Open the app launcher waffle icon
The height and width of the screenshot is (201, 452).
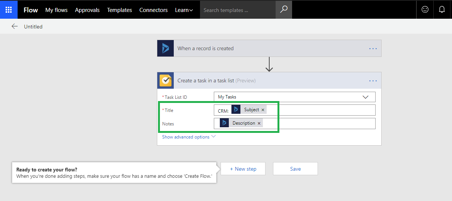click(9, 10)
